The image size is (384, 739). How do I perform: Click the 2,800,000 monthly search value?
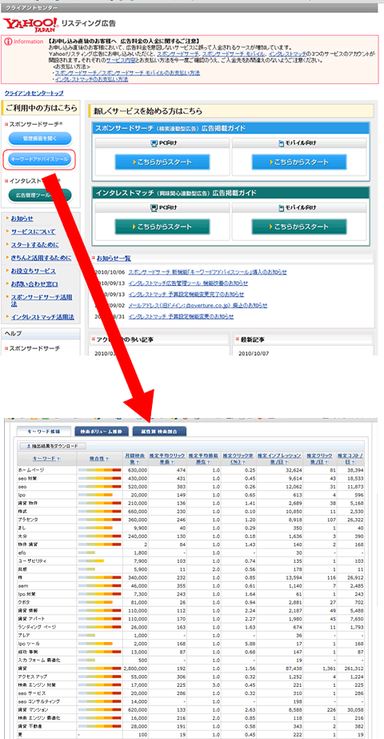136,668
